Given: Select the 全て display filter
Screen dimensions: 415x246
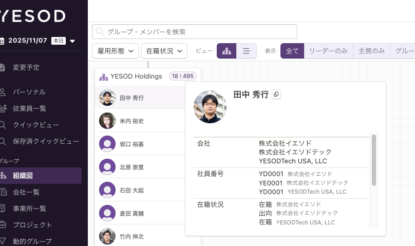Looking at the screenshot, I should click(292, 51).
